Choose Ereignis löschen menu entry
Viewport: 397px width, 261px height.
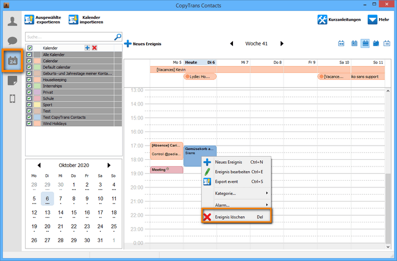236,217
